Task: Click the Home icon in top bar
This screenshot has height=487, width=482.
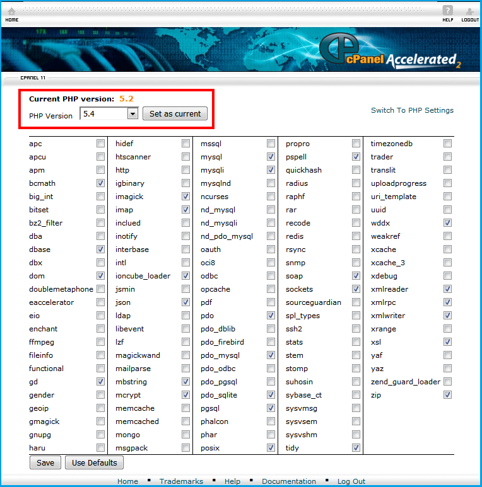Action: 11,13
